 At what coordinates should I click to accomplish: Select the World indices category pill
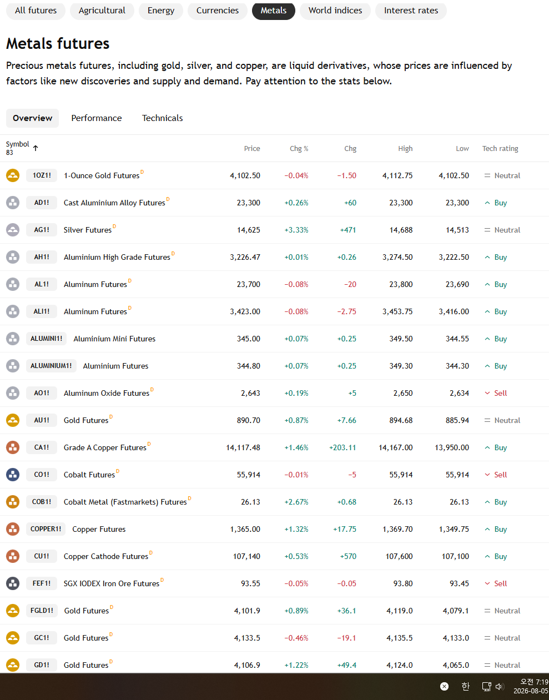coord(335,11)
